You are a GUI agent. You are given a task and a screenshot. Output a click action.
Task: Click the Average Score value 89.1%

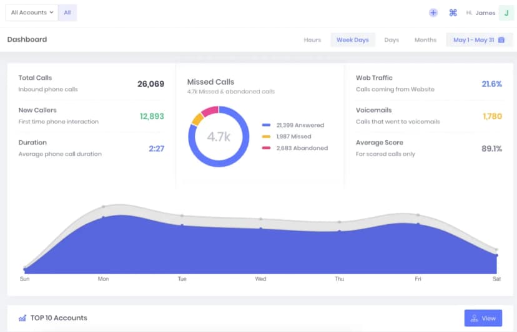tap(491, 149)
